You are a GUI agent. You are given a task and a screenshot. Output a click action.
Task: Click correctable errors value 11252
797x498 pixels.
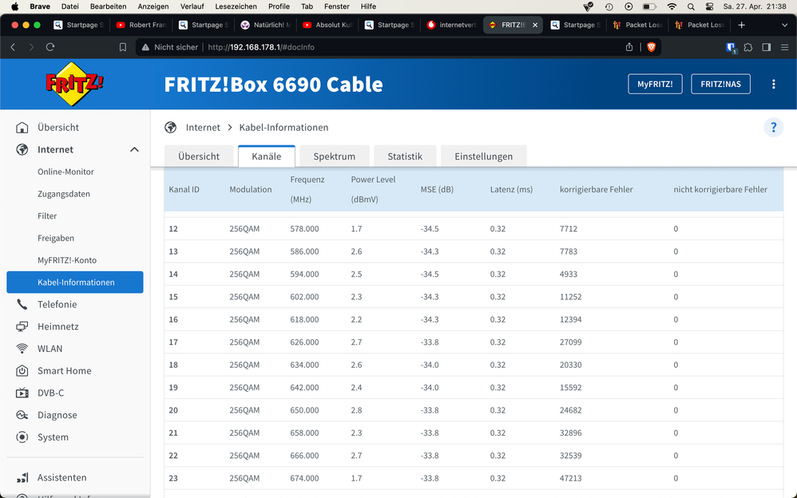point(570,297)
